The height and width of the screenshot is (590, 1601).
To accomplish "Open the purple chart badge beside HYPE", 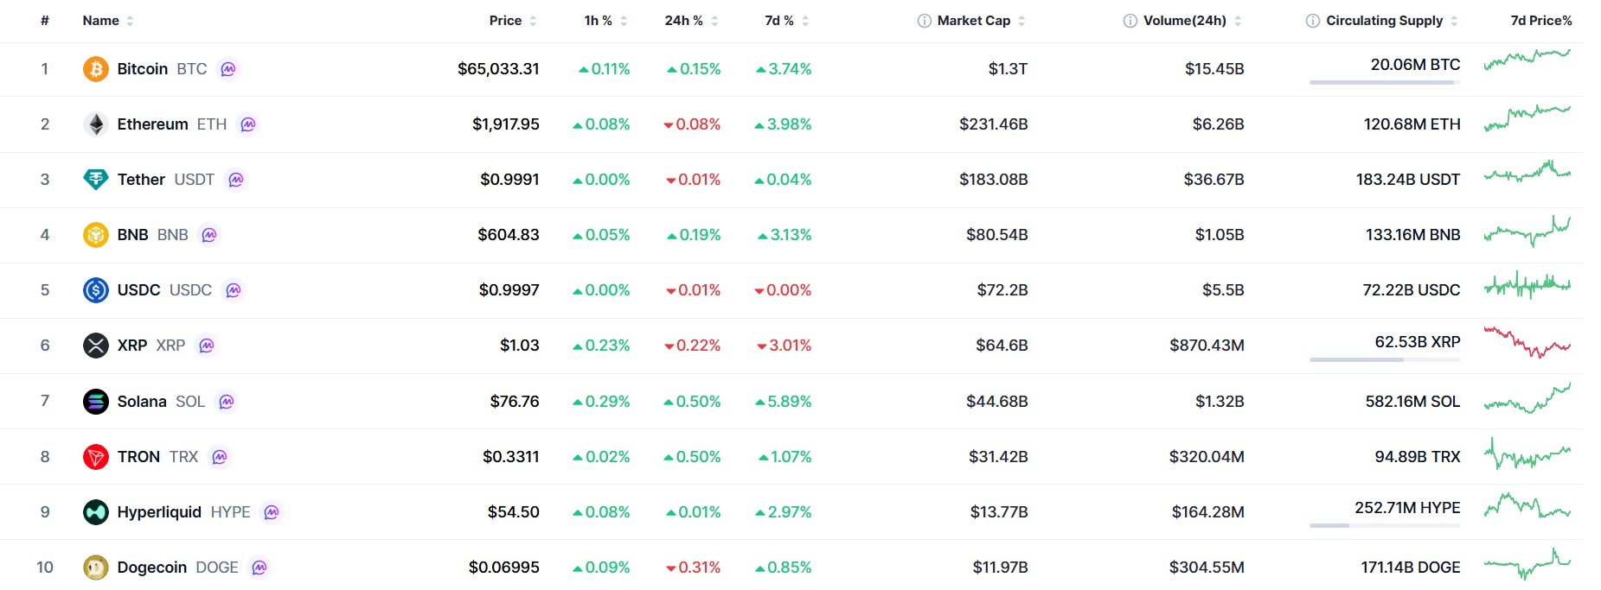I will (x=272, y=512).
